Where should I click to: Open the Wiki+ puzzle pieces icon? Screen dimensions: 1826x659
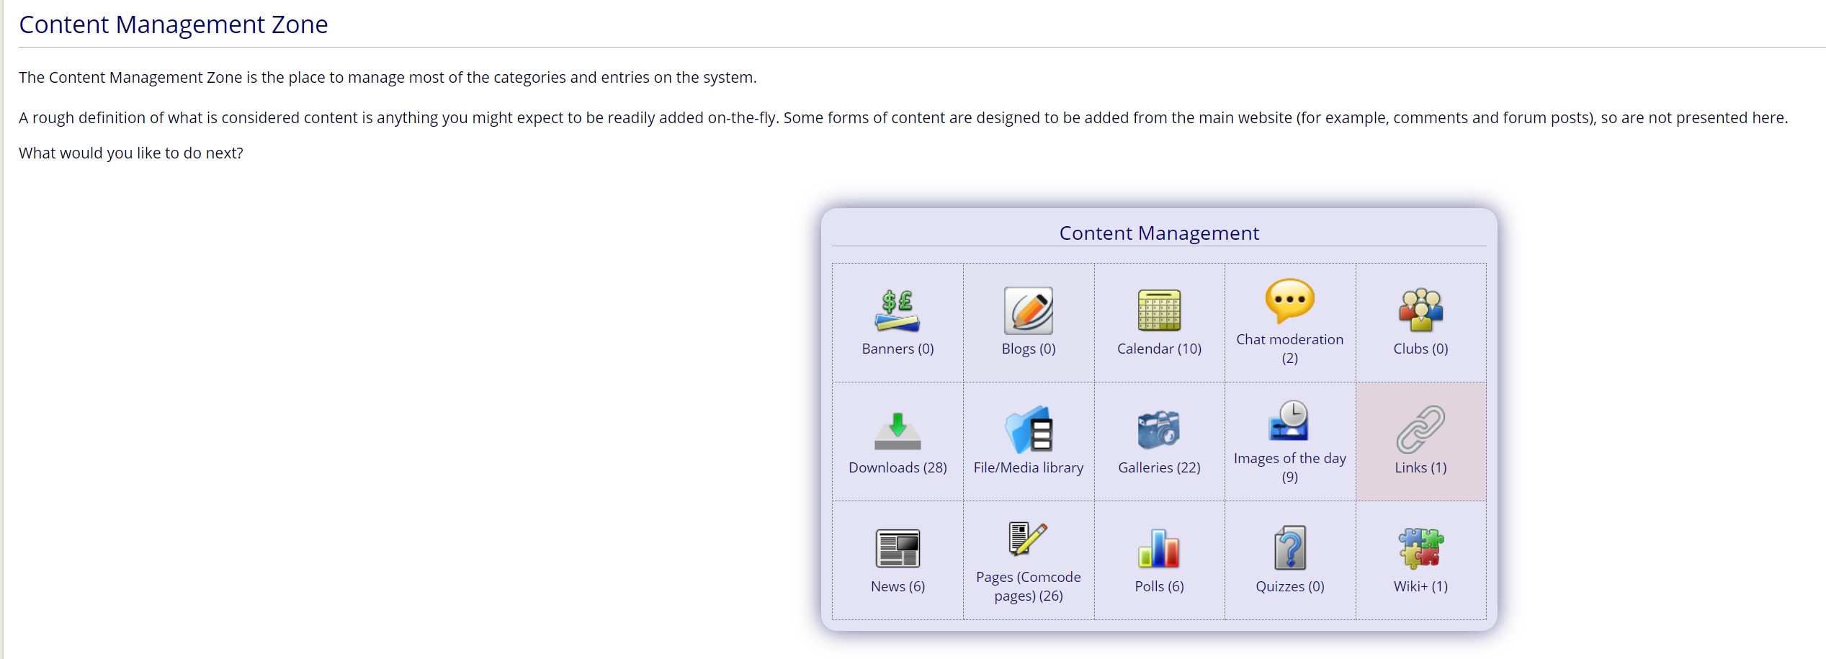click(x=1420, y=549)
